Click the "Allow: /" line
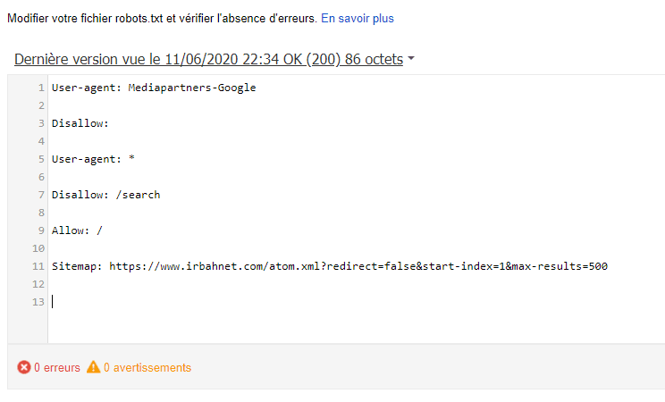 [77, 230]
